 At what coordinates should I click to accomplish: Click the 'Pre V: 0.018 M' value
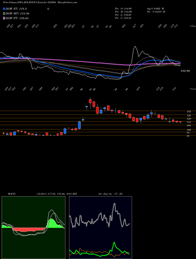coord(156,12)
